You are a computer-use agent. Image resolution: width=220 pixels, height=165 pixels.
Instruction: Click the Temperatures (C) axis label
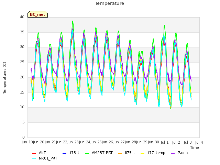click(4, 78)
